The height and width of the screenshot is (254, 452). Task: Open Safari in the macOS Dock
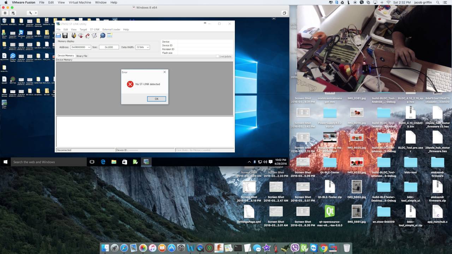click(124, 248)
